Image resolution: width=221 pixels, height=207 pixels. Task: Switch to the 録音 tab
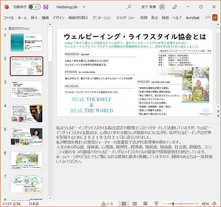[165, 18]
